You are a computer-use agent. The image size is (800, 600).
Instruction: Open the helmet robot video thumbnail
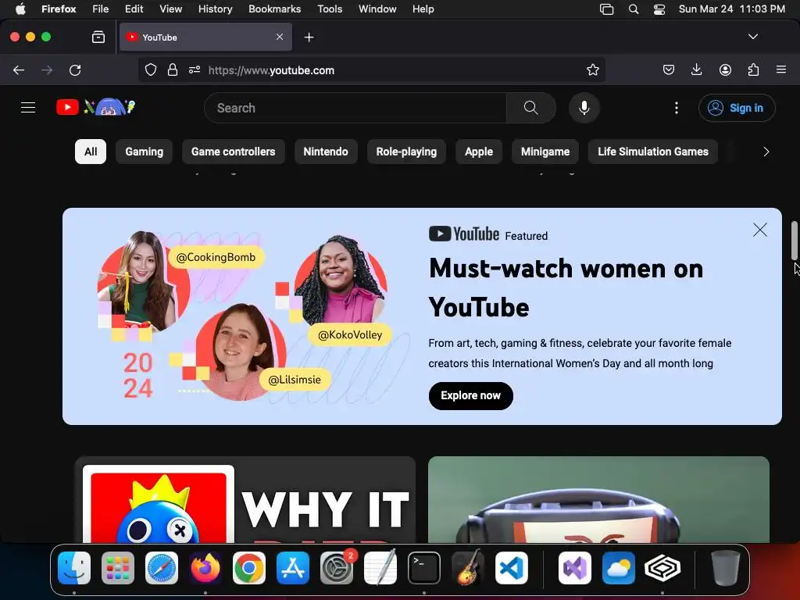tap(599, 500)
